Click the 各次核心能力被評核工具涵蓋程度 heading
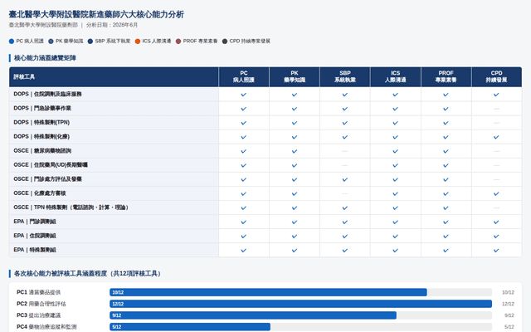This screenshot has width=531, height=332. 87,273
